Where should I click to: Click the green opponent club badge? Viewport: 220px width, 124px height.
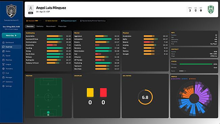click(x=211, y=9)
